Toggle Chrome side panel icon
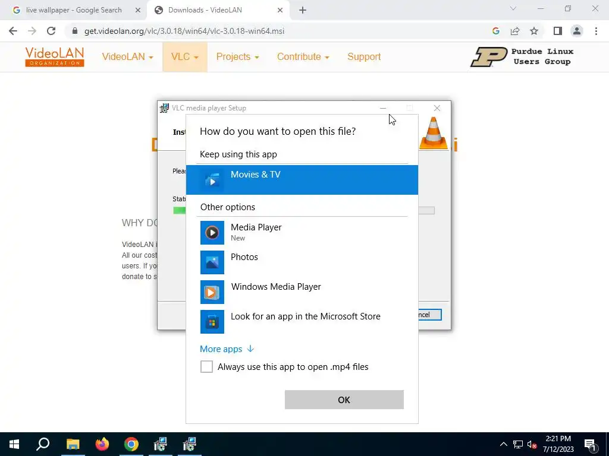Viewport: 609px width, 456px height. click(x=558, y=31)
